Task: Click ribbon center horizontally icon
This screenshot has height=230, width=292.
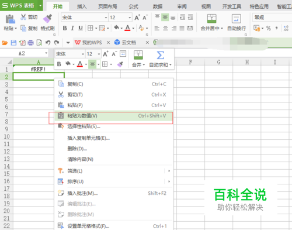Action: [165, 28]
